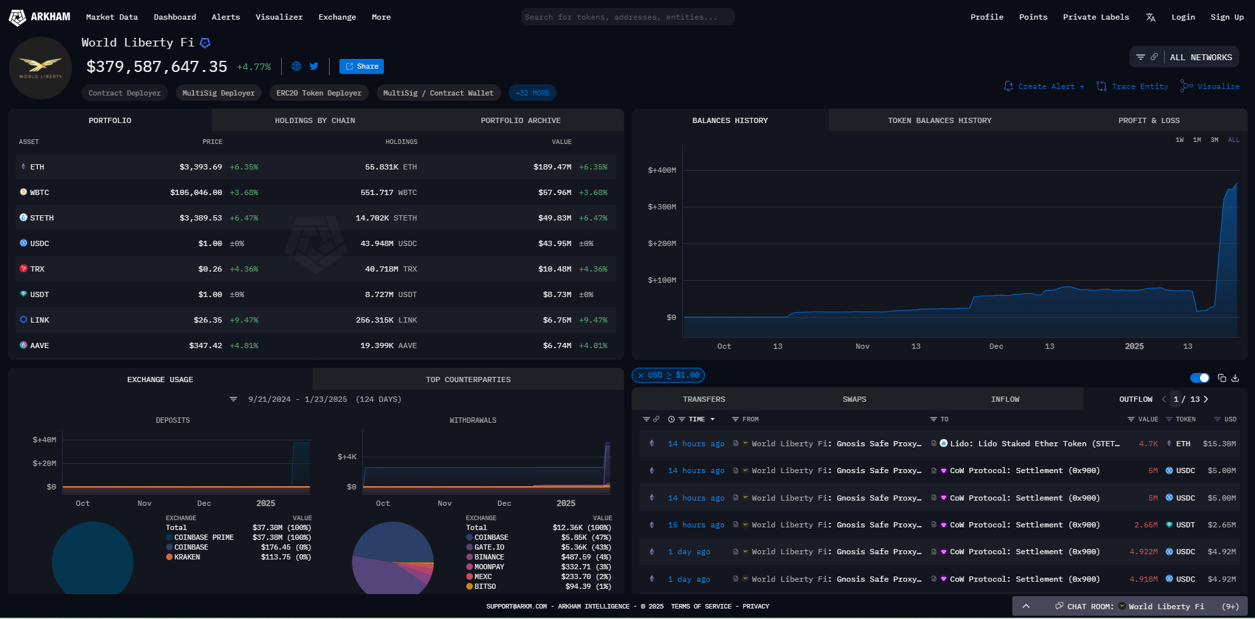Open the TOKEN column filter icon
The height and width of the screenshot is (619, 1255).
pyautogui.click(x=1169, y=419)
